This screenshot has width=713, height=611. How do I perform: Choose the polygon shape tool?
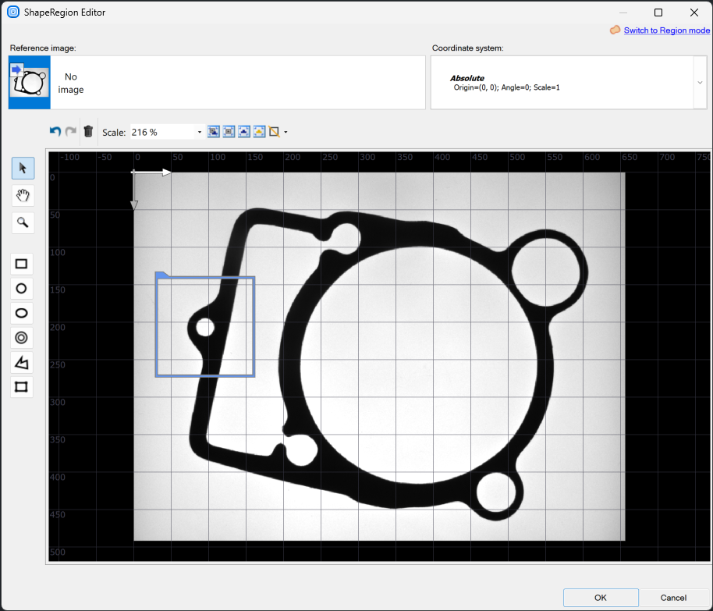(x=22, y=362)
